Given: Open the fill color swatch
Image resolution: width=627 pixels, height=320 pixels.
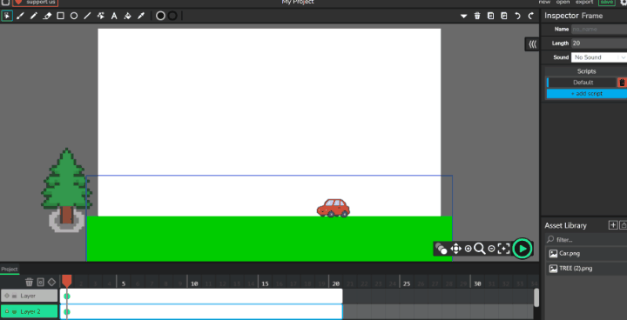Looking at the screenshot, I should [x=160, y=16].
